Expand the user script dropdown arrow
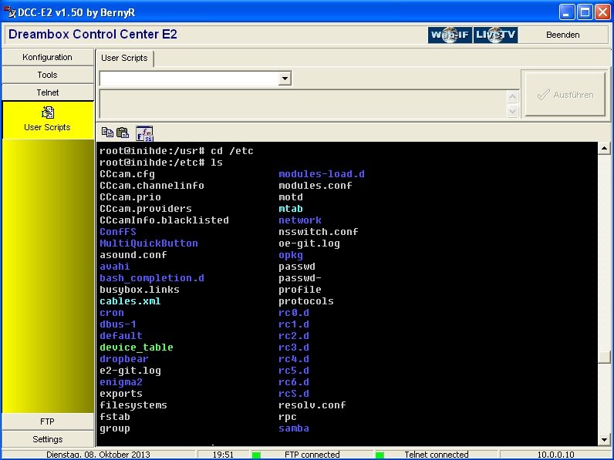 tap(285, 79)
